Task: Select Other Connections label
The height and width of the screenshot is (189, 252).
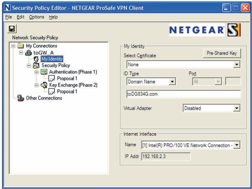Action: pos(44,98)
